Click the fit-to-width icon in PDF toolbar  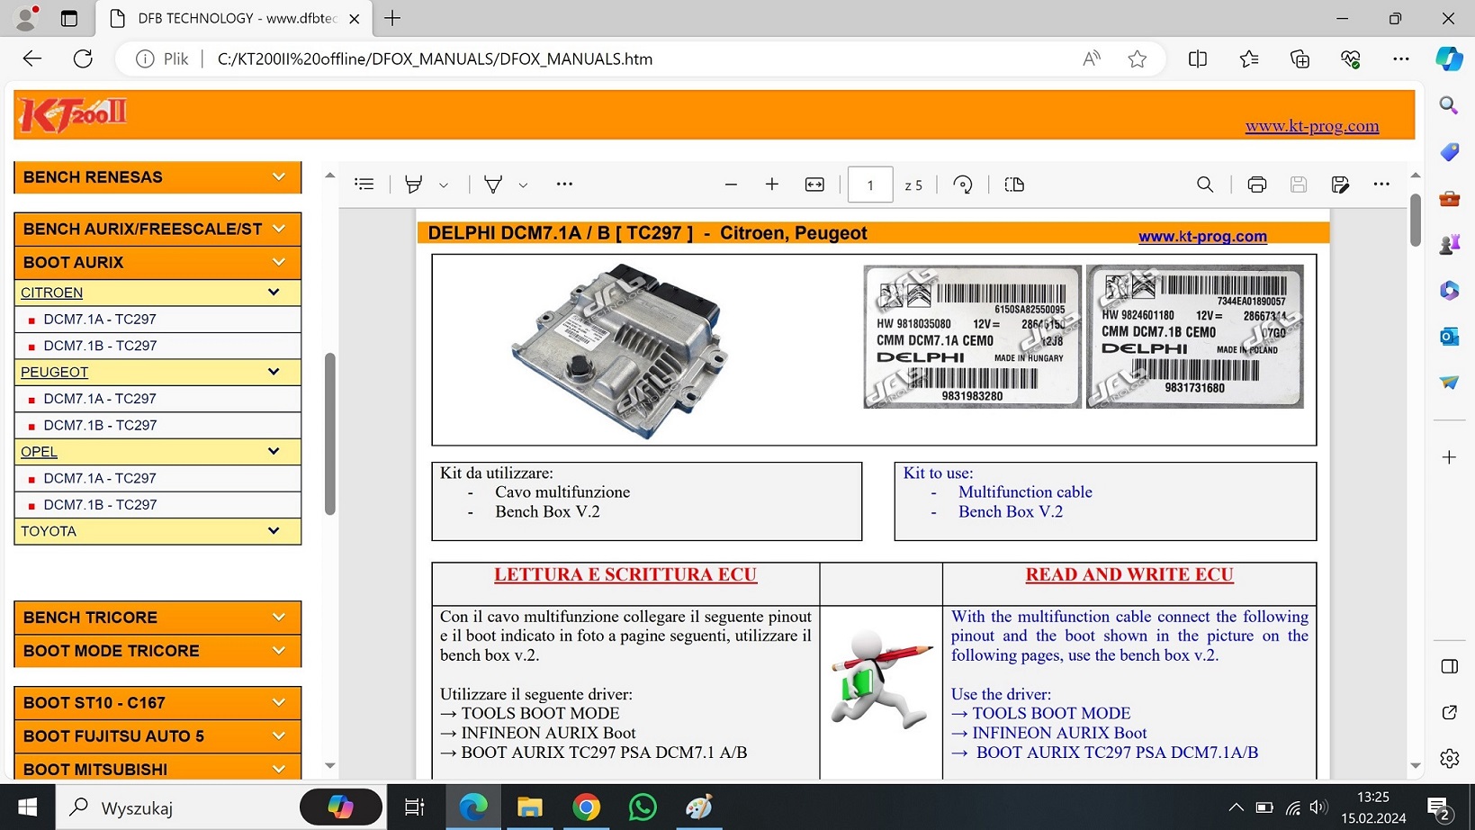(814, 185)
